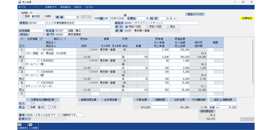Click the 売上金額 cell 384,000
The height and width of the screenshot is (130, 272).
coord(180,57)
